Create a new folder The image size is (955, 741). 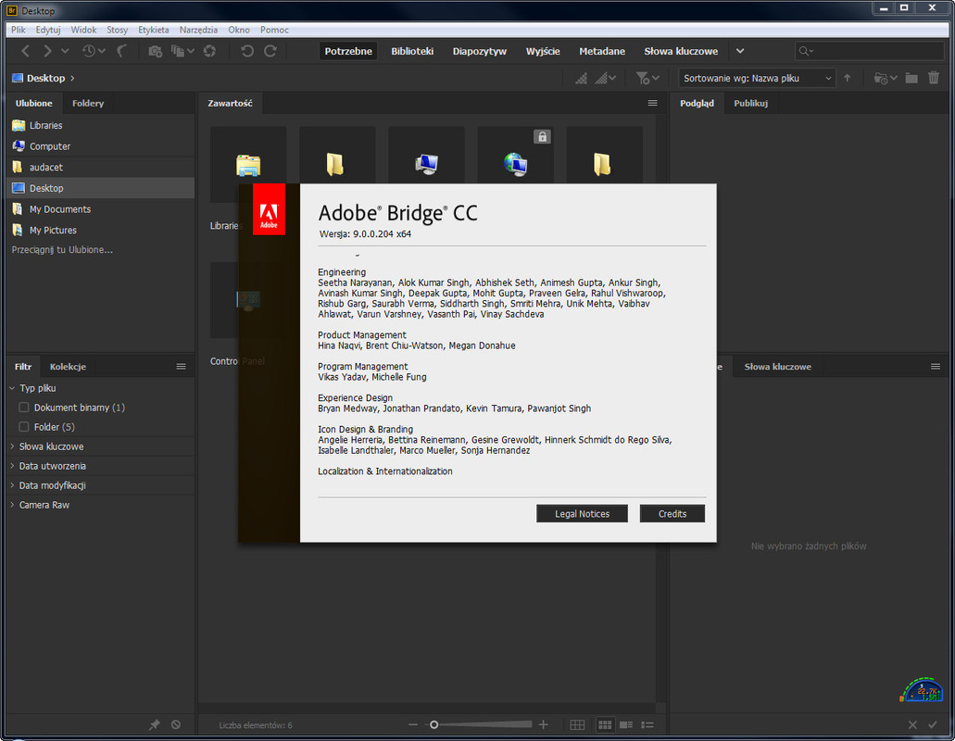point(911,78)
